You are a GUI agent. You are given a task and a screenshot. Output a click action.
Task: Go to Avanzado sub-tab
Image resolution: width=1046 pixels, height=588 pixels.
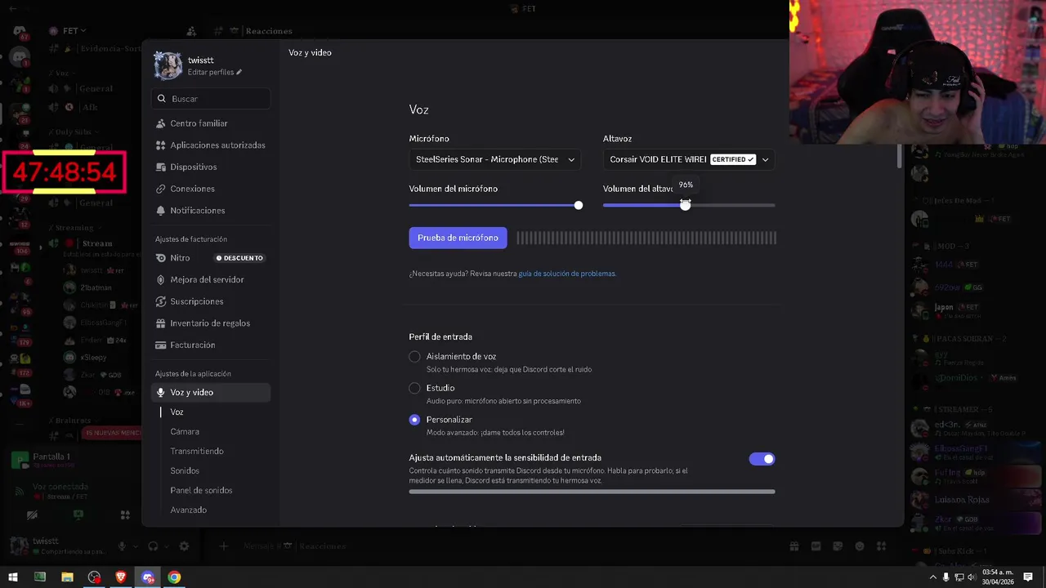(188, 510)
